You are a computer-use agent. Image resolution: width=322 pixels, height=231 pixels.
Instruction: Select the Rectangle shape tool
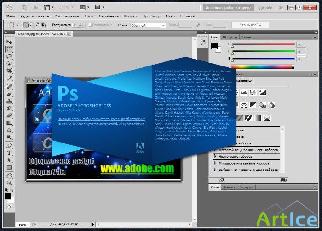[x=9, y=168]
